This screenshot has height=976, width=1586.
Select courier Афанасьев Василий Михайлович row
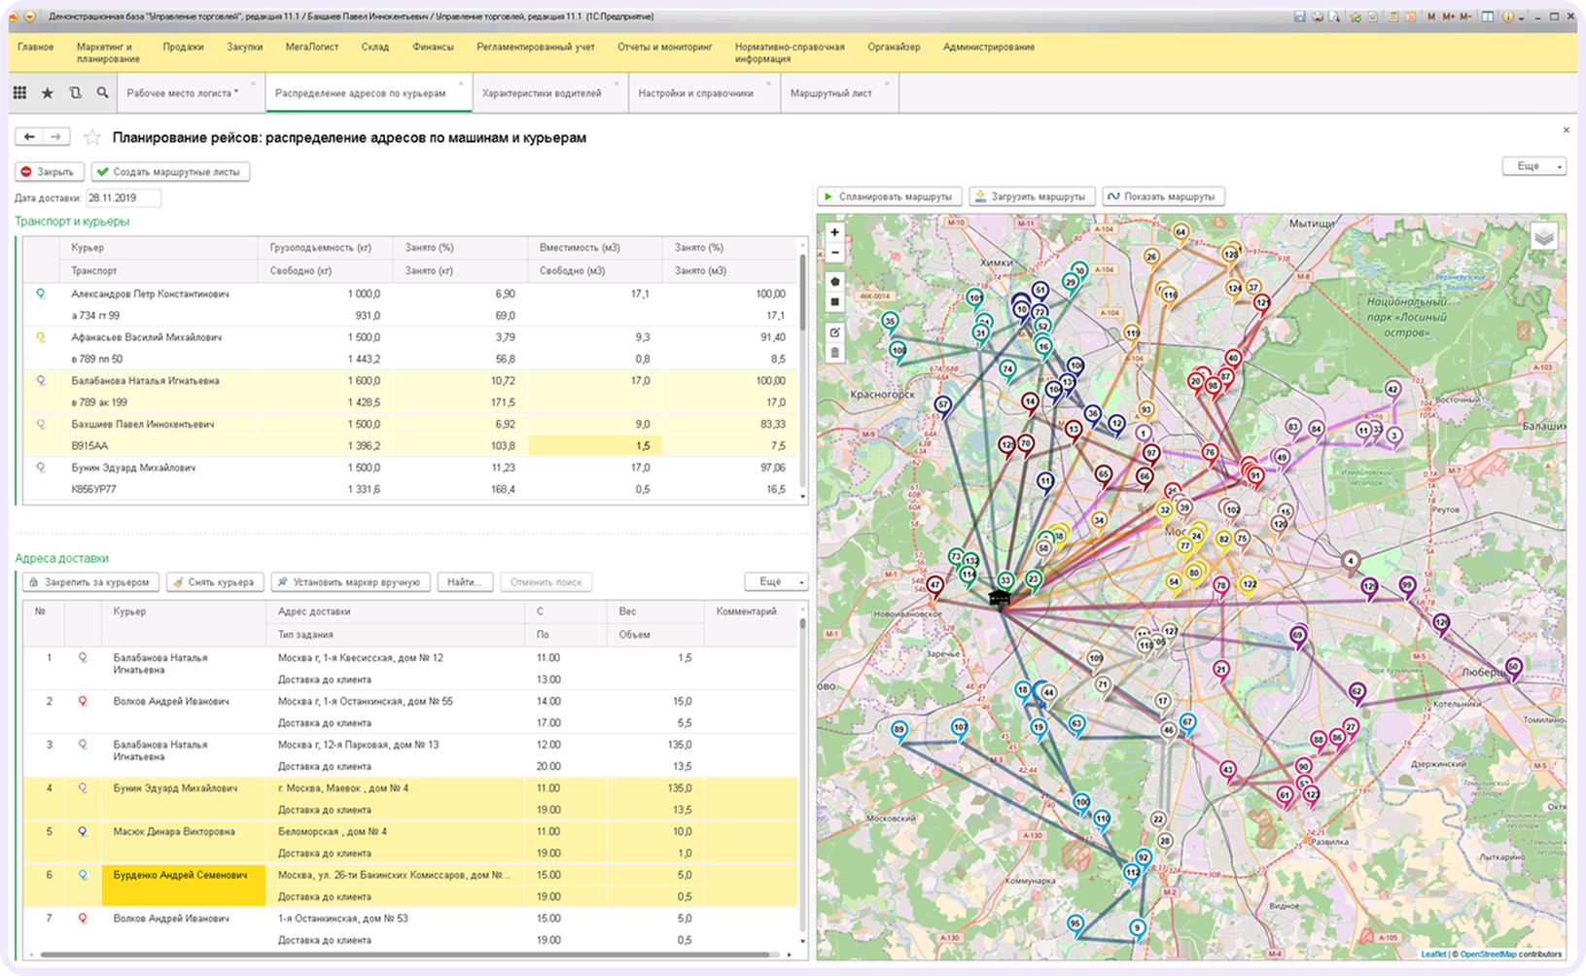tap(410, 348)
